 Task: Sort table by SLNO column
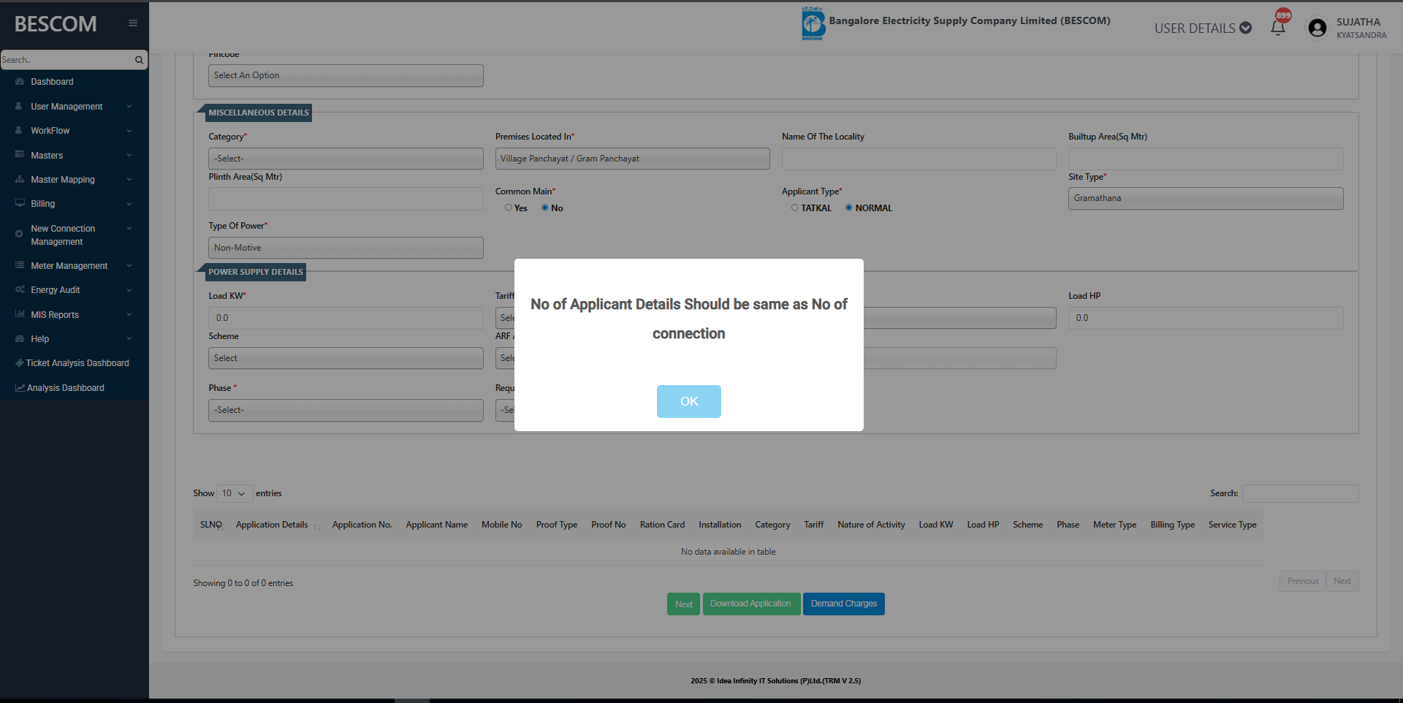point(211,525)
